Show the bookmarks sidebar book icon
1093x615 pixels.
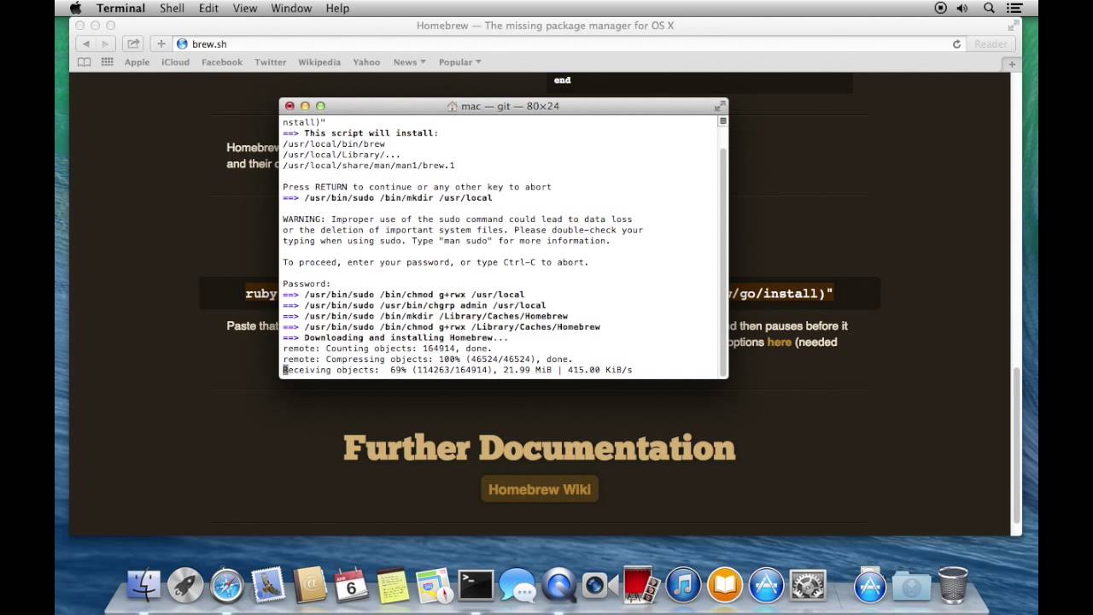[84, 62]
